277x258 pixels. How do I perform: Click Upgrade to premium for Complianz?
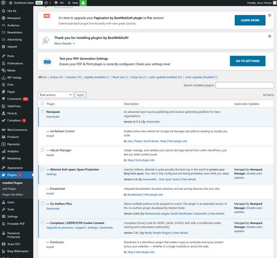[60, 228]
